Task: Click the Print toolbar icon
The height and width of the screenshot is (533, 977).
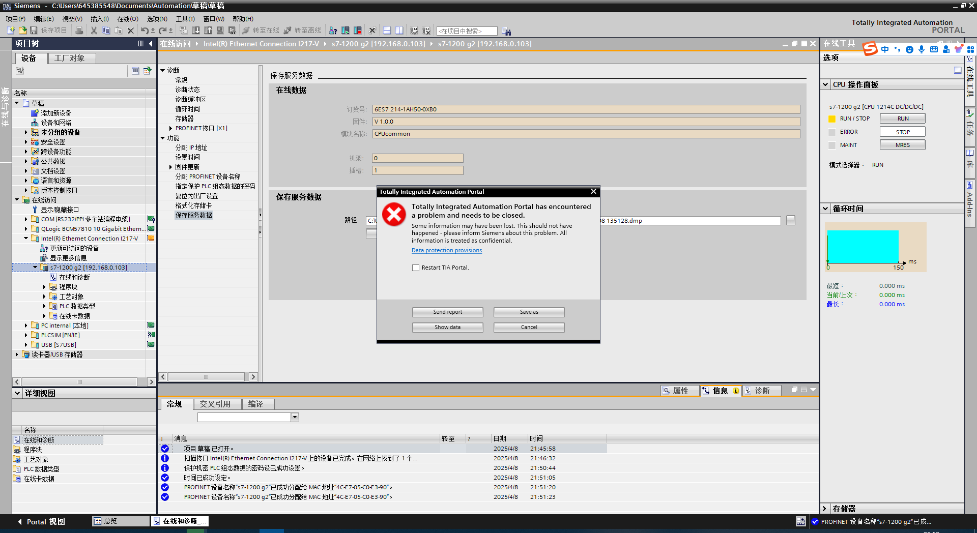Action: [x=79, y=31]
